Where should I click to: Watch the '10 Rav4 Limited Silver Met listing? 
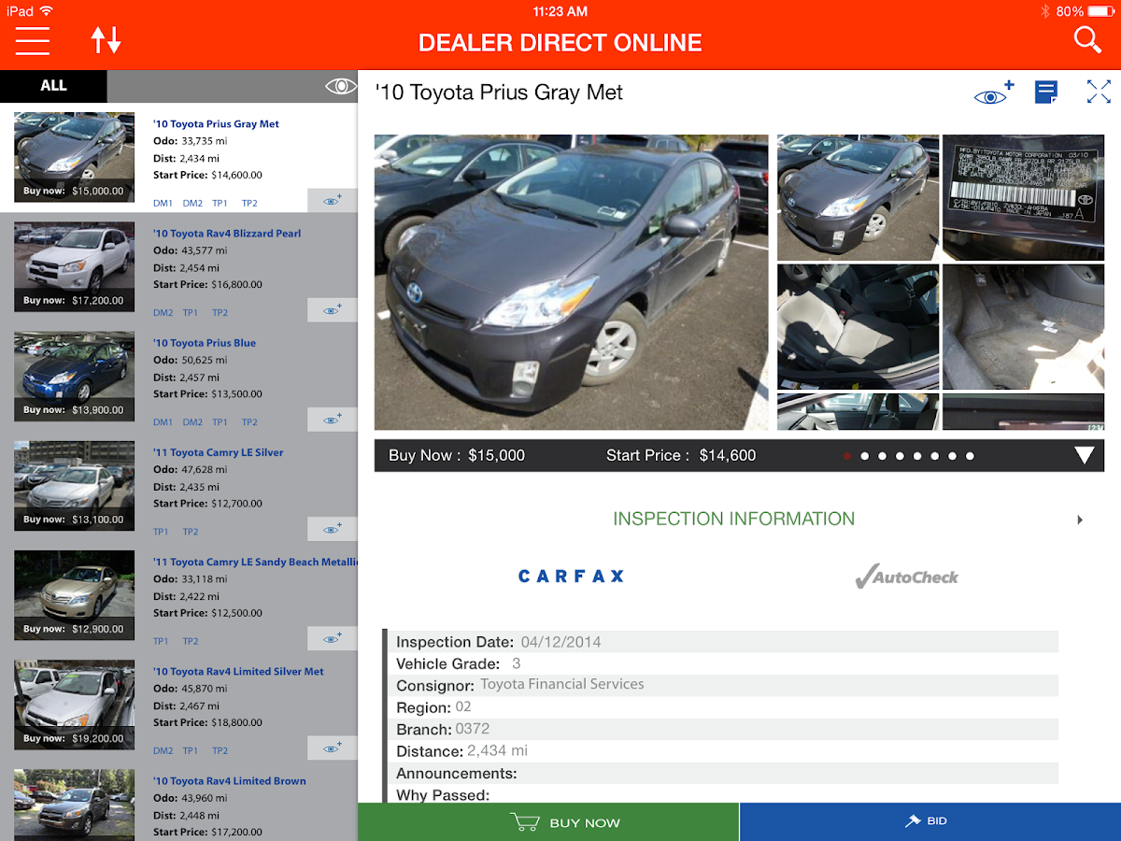click(333, 748)
